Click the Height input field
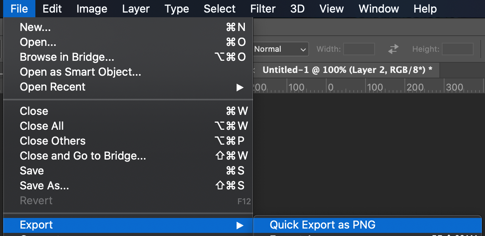The image size is (485, 236). pyautogui.click(x=457, y=49)
